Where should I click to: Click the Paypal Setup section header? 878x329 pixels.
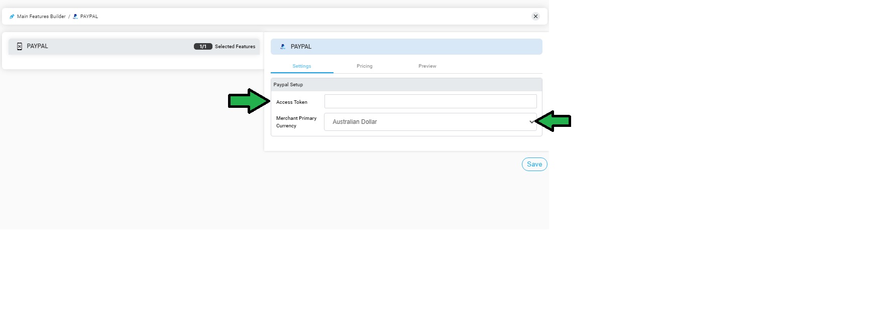pos(406,85)
